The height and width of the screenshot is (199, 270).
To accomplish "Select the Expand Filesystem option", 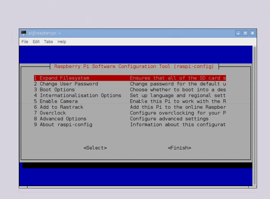I will point(130,78).
